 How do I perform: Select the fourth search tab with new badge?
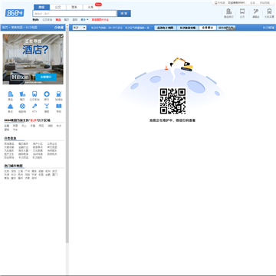click(x=90, y=7)
